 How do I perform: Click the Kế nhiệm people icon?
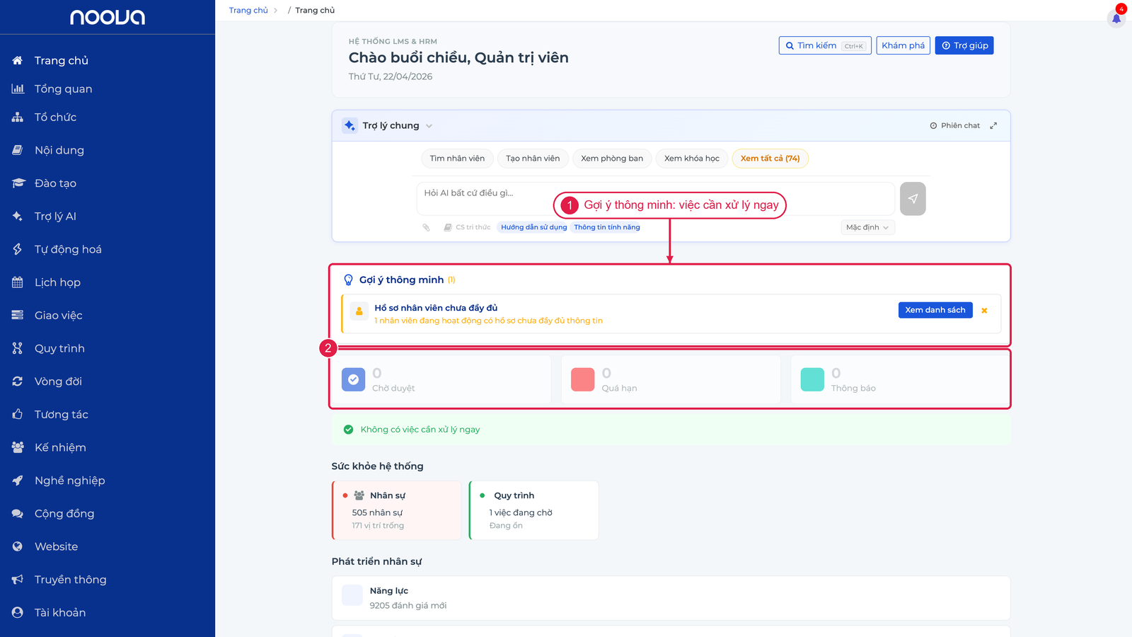[18, 447]
